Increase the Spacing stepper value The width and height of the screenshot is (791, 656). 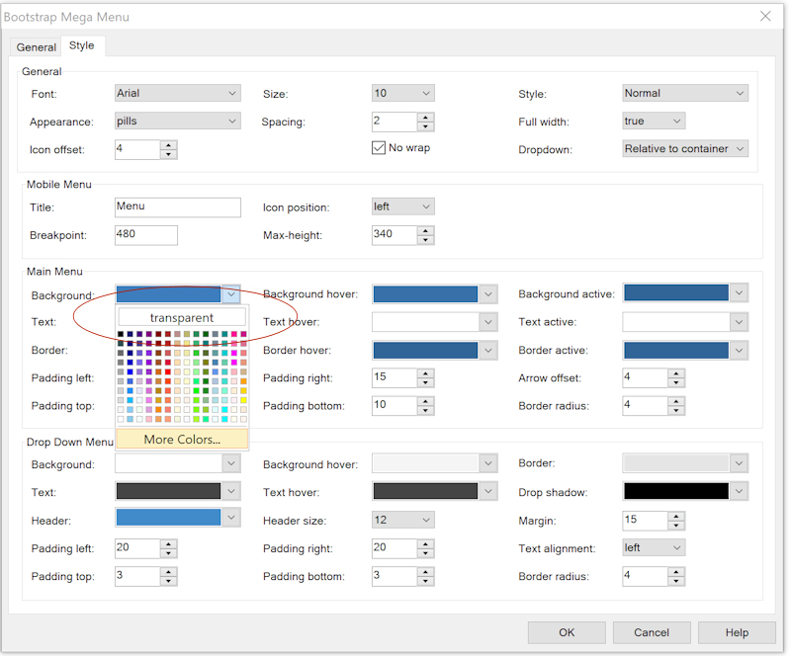(426, 117)
